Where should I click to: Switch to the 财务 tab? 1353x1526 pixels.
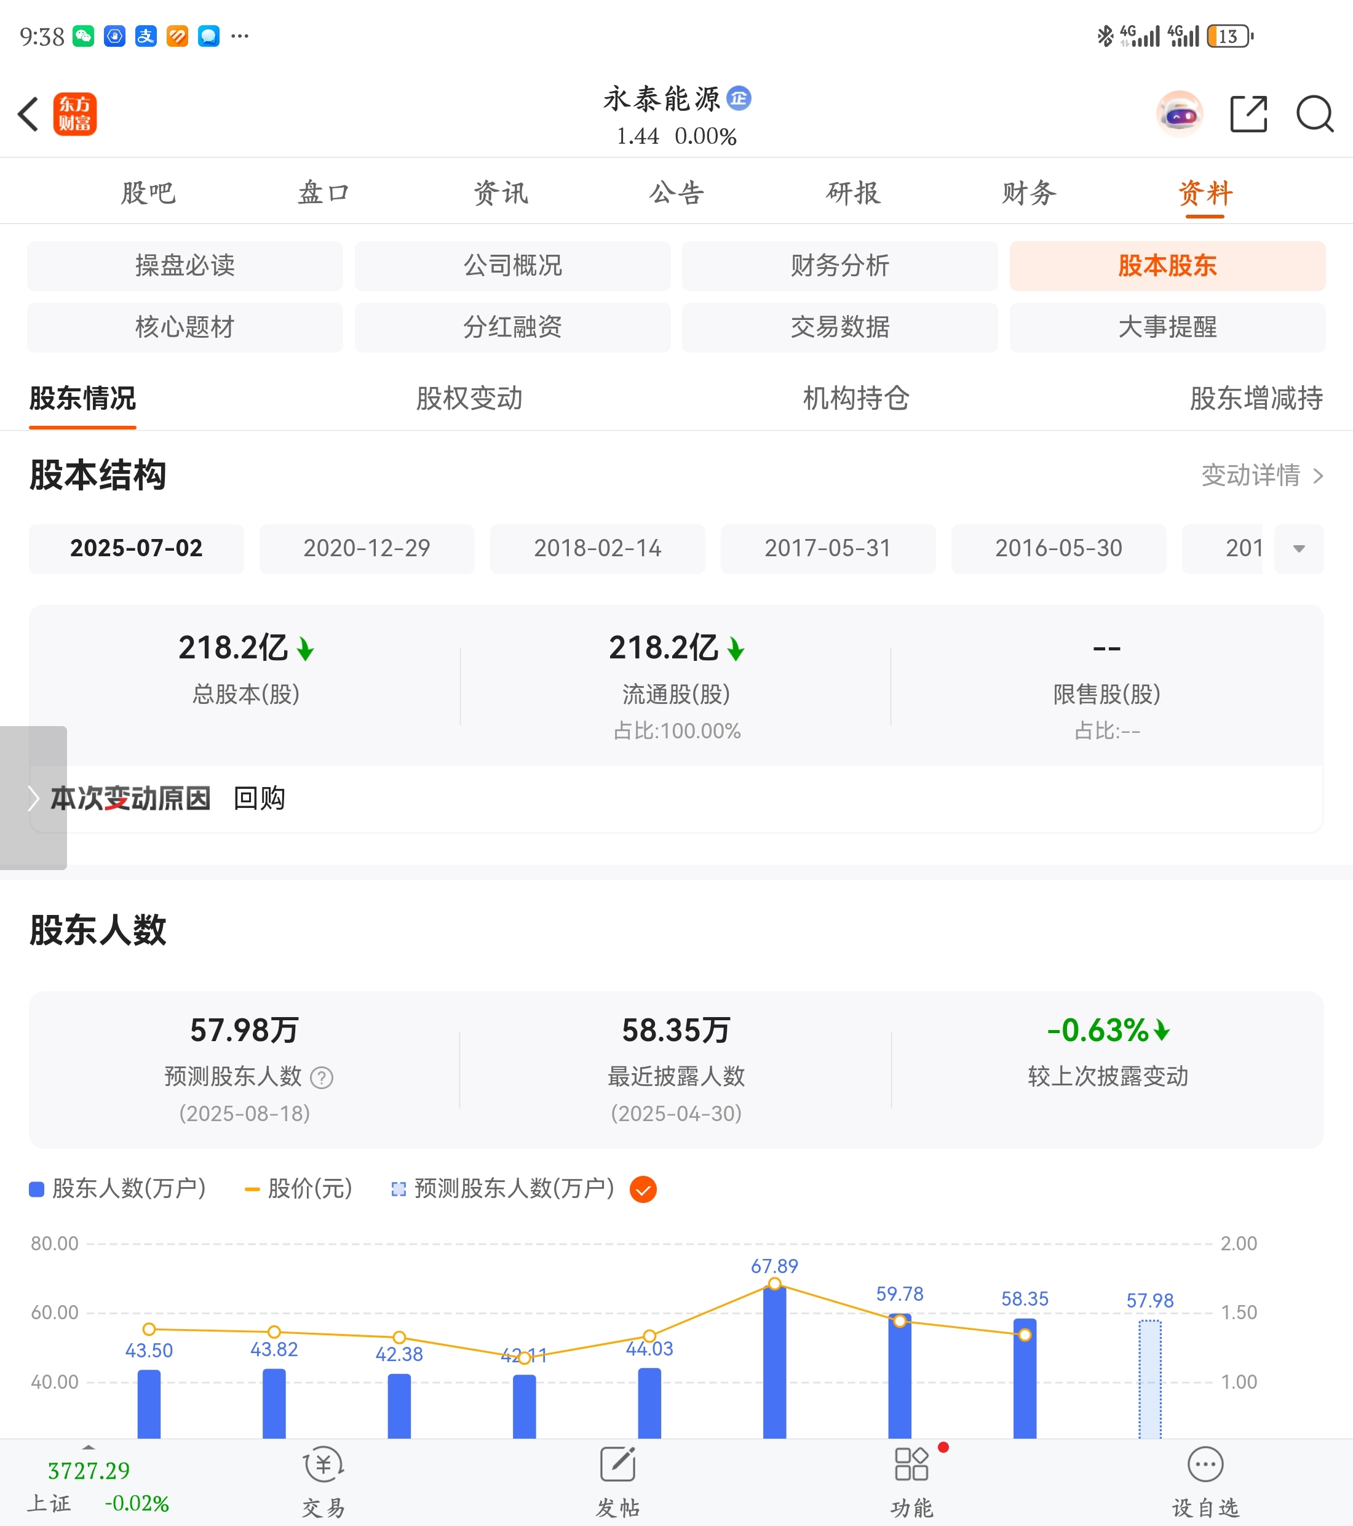(x=1029, y=193)
